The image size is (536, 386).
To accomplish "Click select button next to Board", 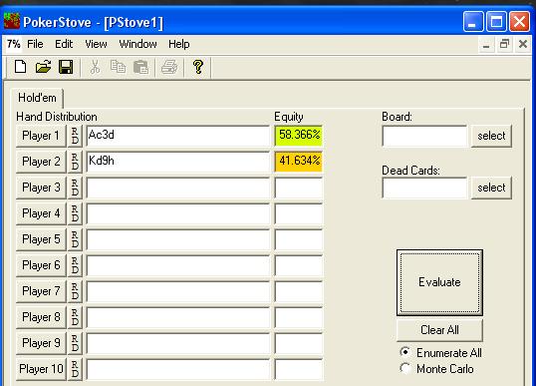I will click(x=491, y=136).
